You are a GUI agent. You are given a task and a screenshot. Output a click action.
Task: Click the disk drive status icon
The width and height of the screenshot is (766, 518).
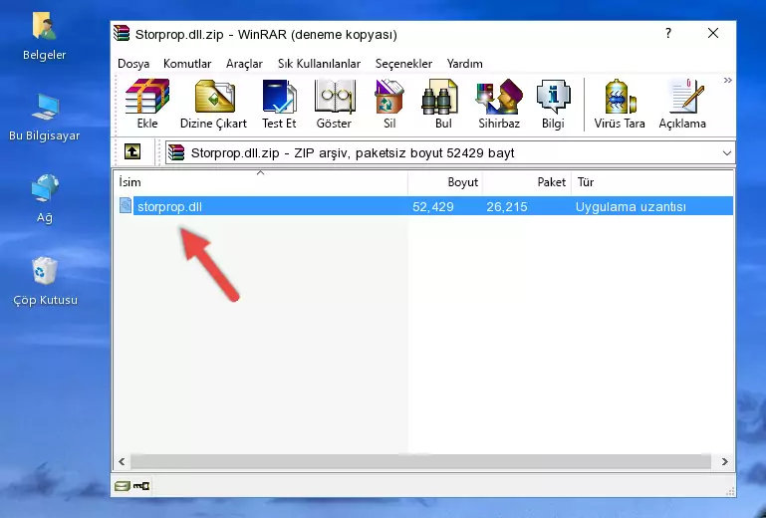coord(123,486)
